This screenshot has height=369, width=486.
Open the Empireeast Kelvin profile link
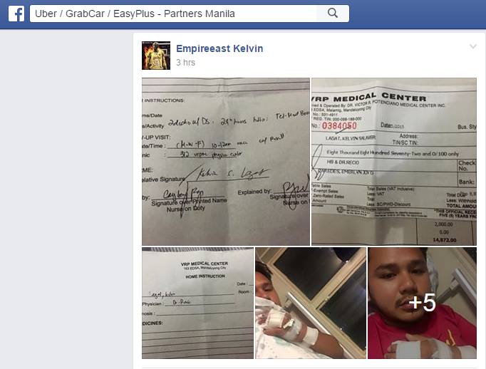219,48
